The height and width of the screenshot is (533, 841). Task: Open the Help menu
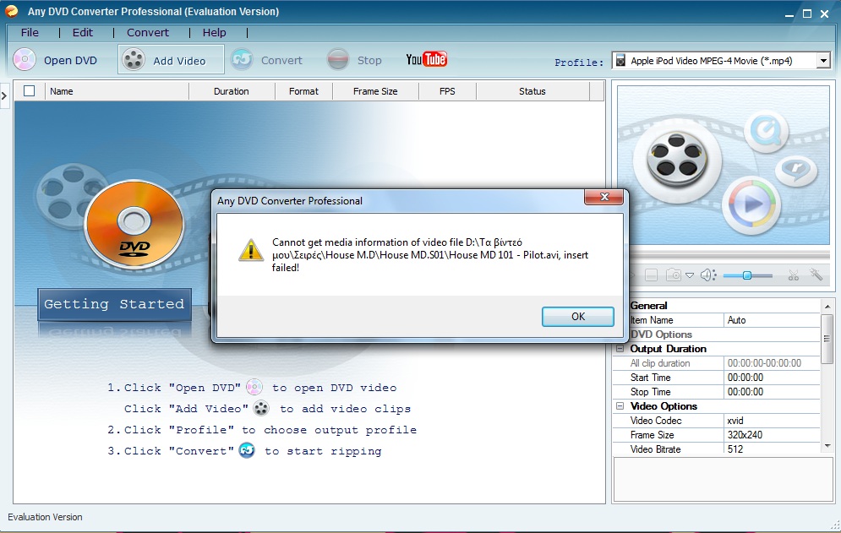click(x=214, y=33)
